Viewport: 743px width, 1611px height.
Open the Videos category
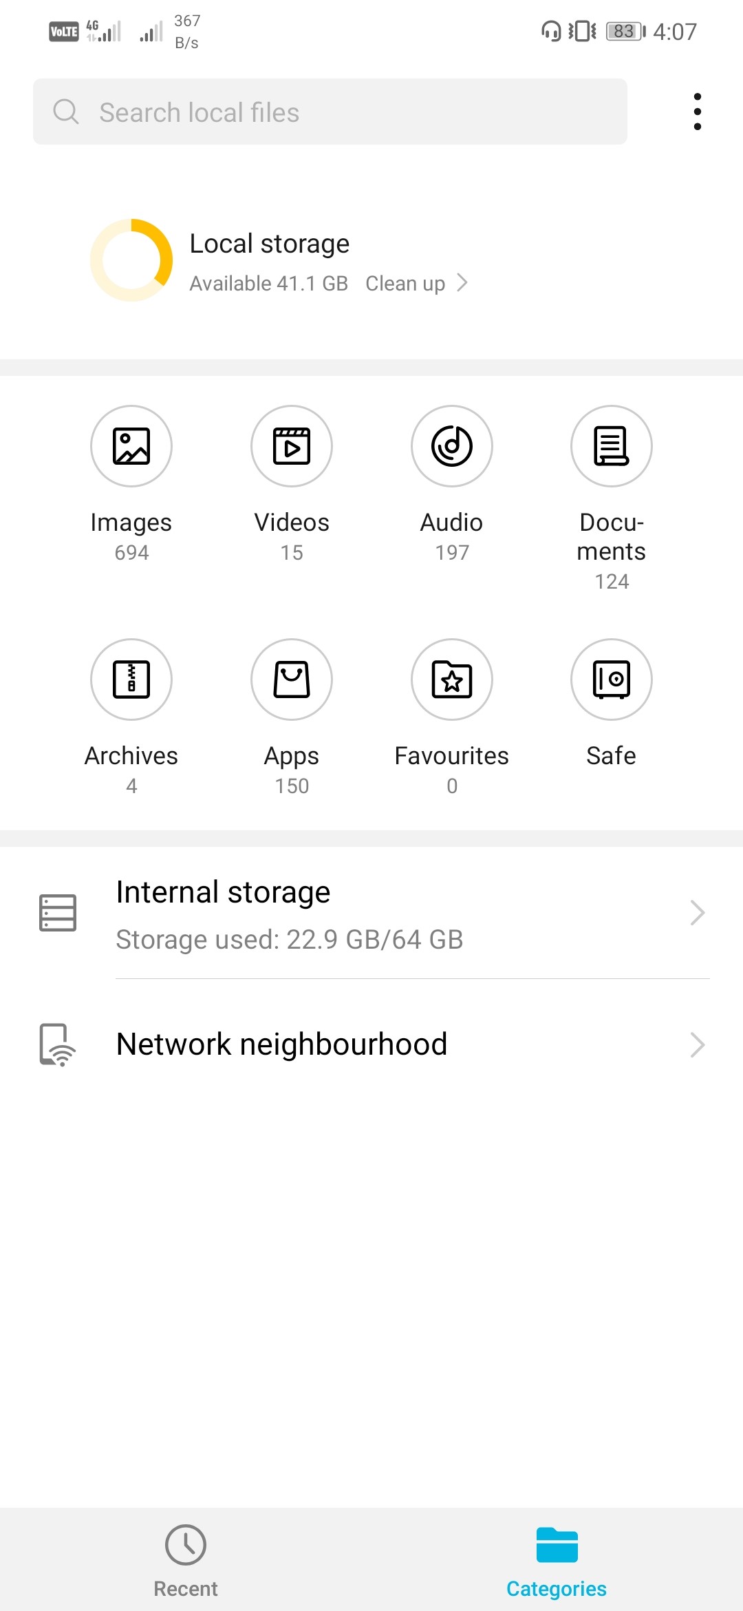[x=292, y=446]
